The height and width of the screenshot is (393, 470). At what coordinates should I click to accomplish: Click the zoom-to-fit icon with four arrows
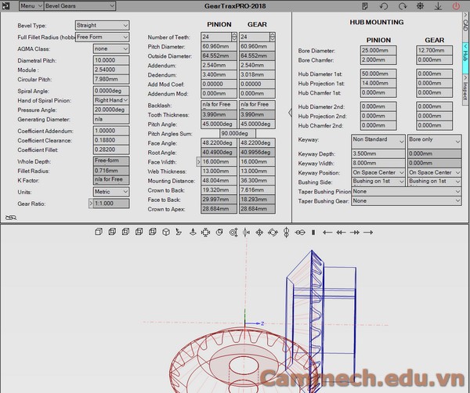[205, 233]
